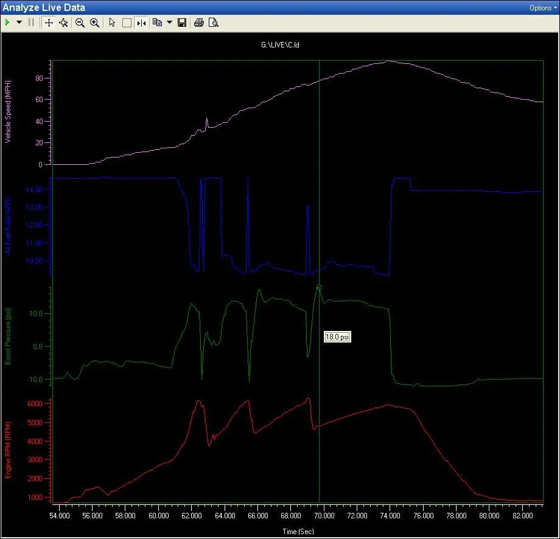
Task: Click the save floppy disk icon
Action: click(x=181, y=23)
